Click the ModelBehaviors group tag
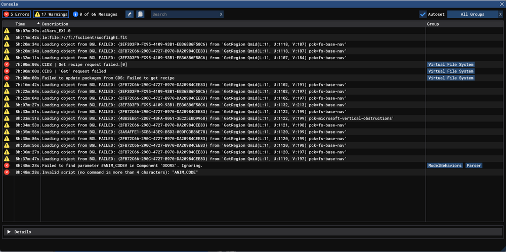 pos(444,165)
